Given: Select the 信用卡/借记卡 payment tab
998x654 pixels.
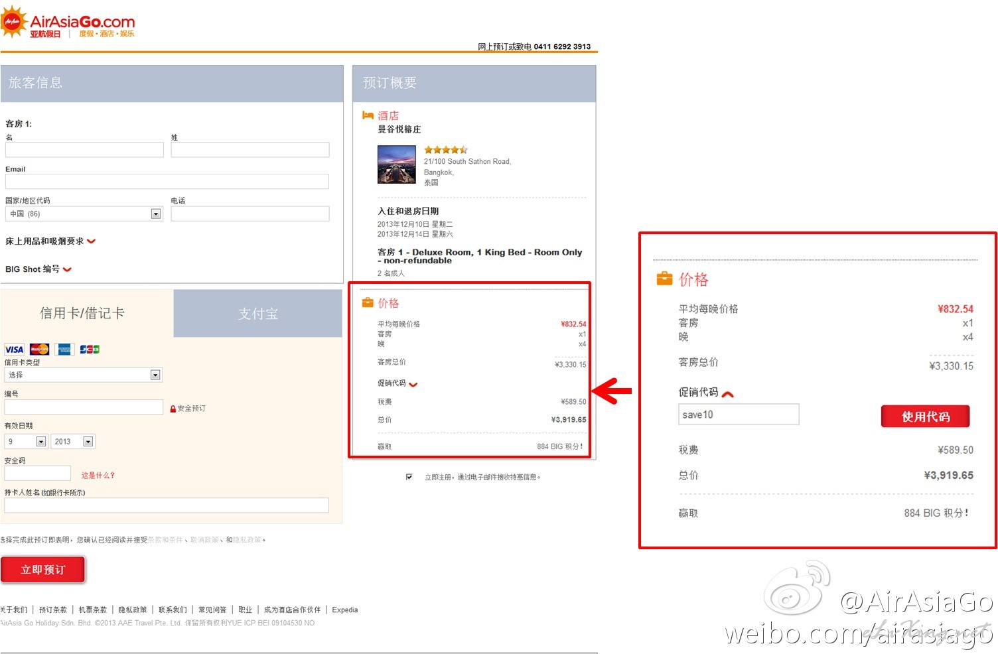Looking at the screenshot, I should pos(87,313).
